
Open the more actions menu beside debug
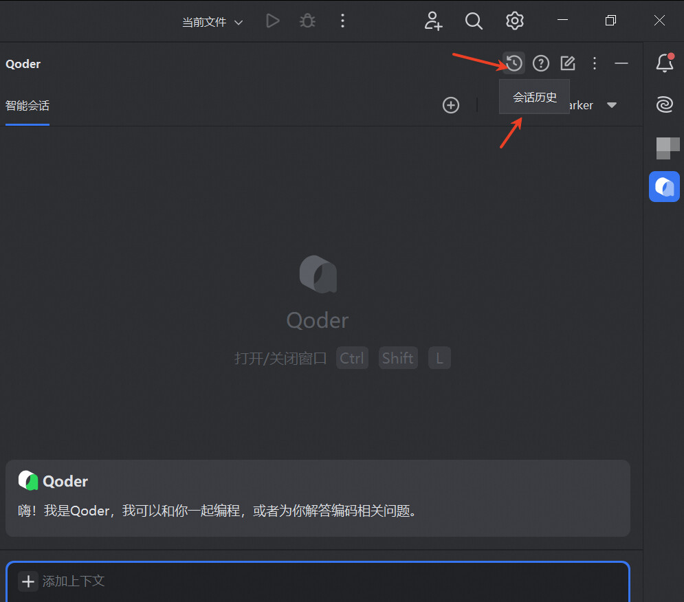click(342, 21)
